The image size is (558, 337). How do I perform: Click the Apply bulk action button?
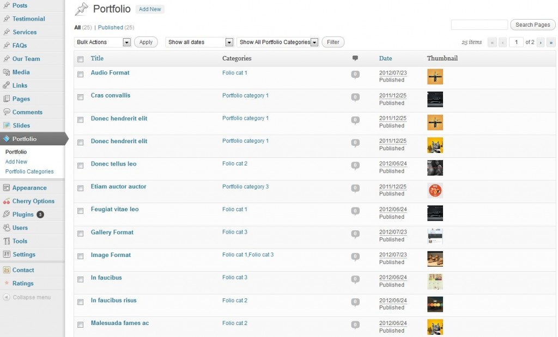(146, 42)
